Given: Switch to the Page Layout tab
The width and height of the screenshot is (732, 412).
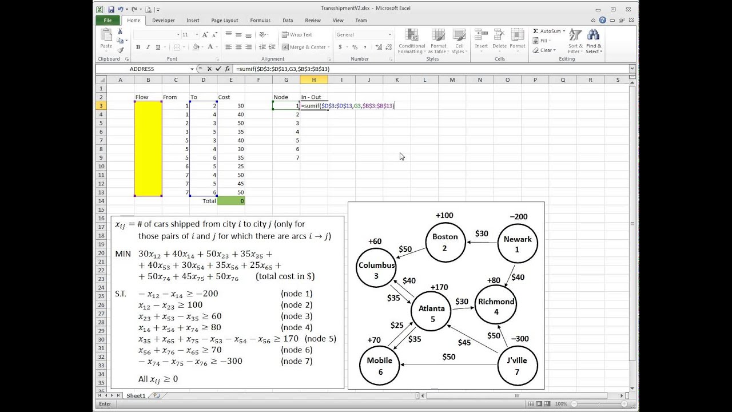Looking at the screenshot, I should tap(225, 20).
